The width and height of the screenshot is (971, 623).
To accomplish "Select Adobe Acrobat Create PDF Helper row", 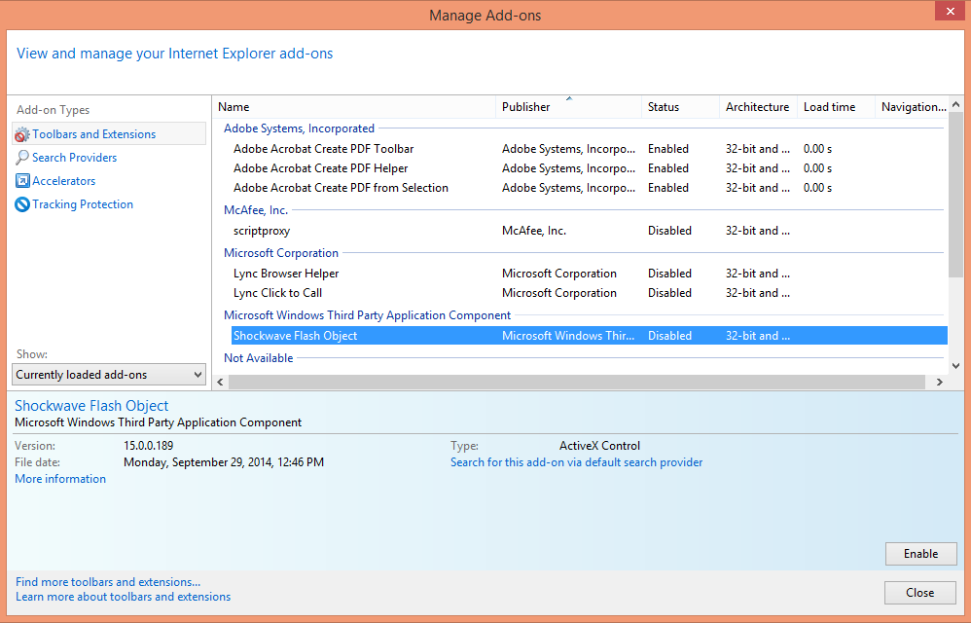I will coord(589,168).
